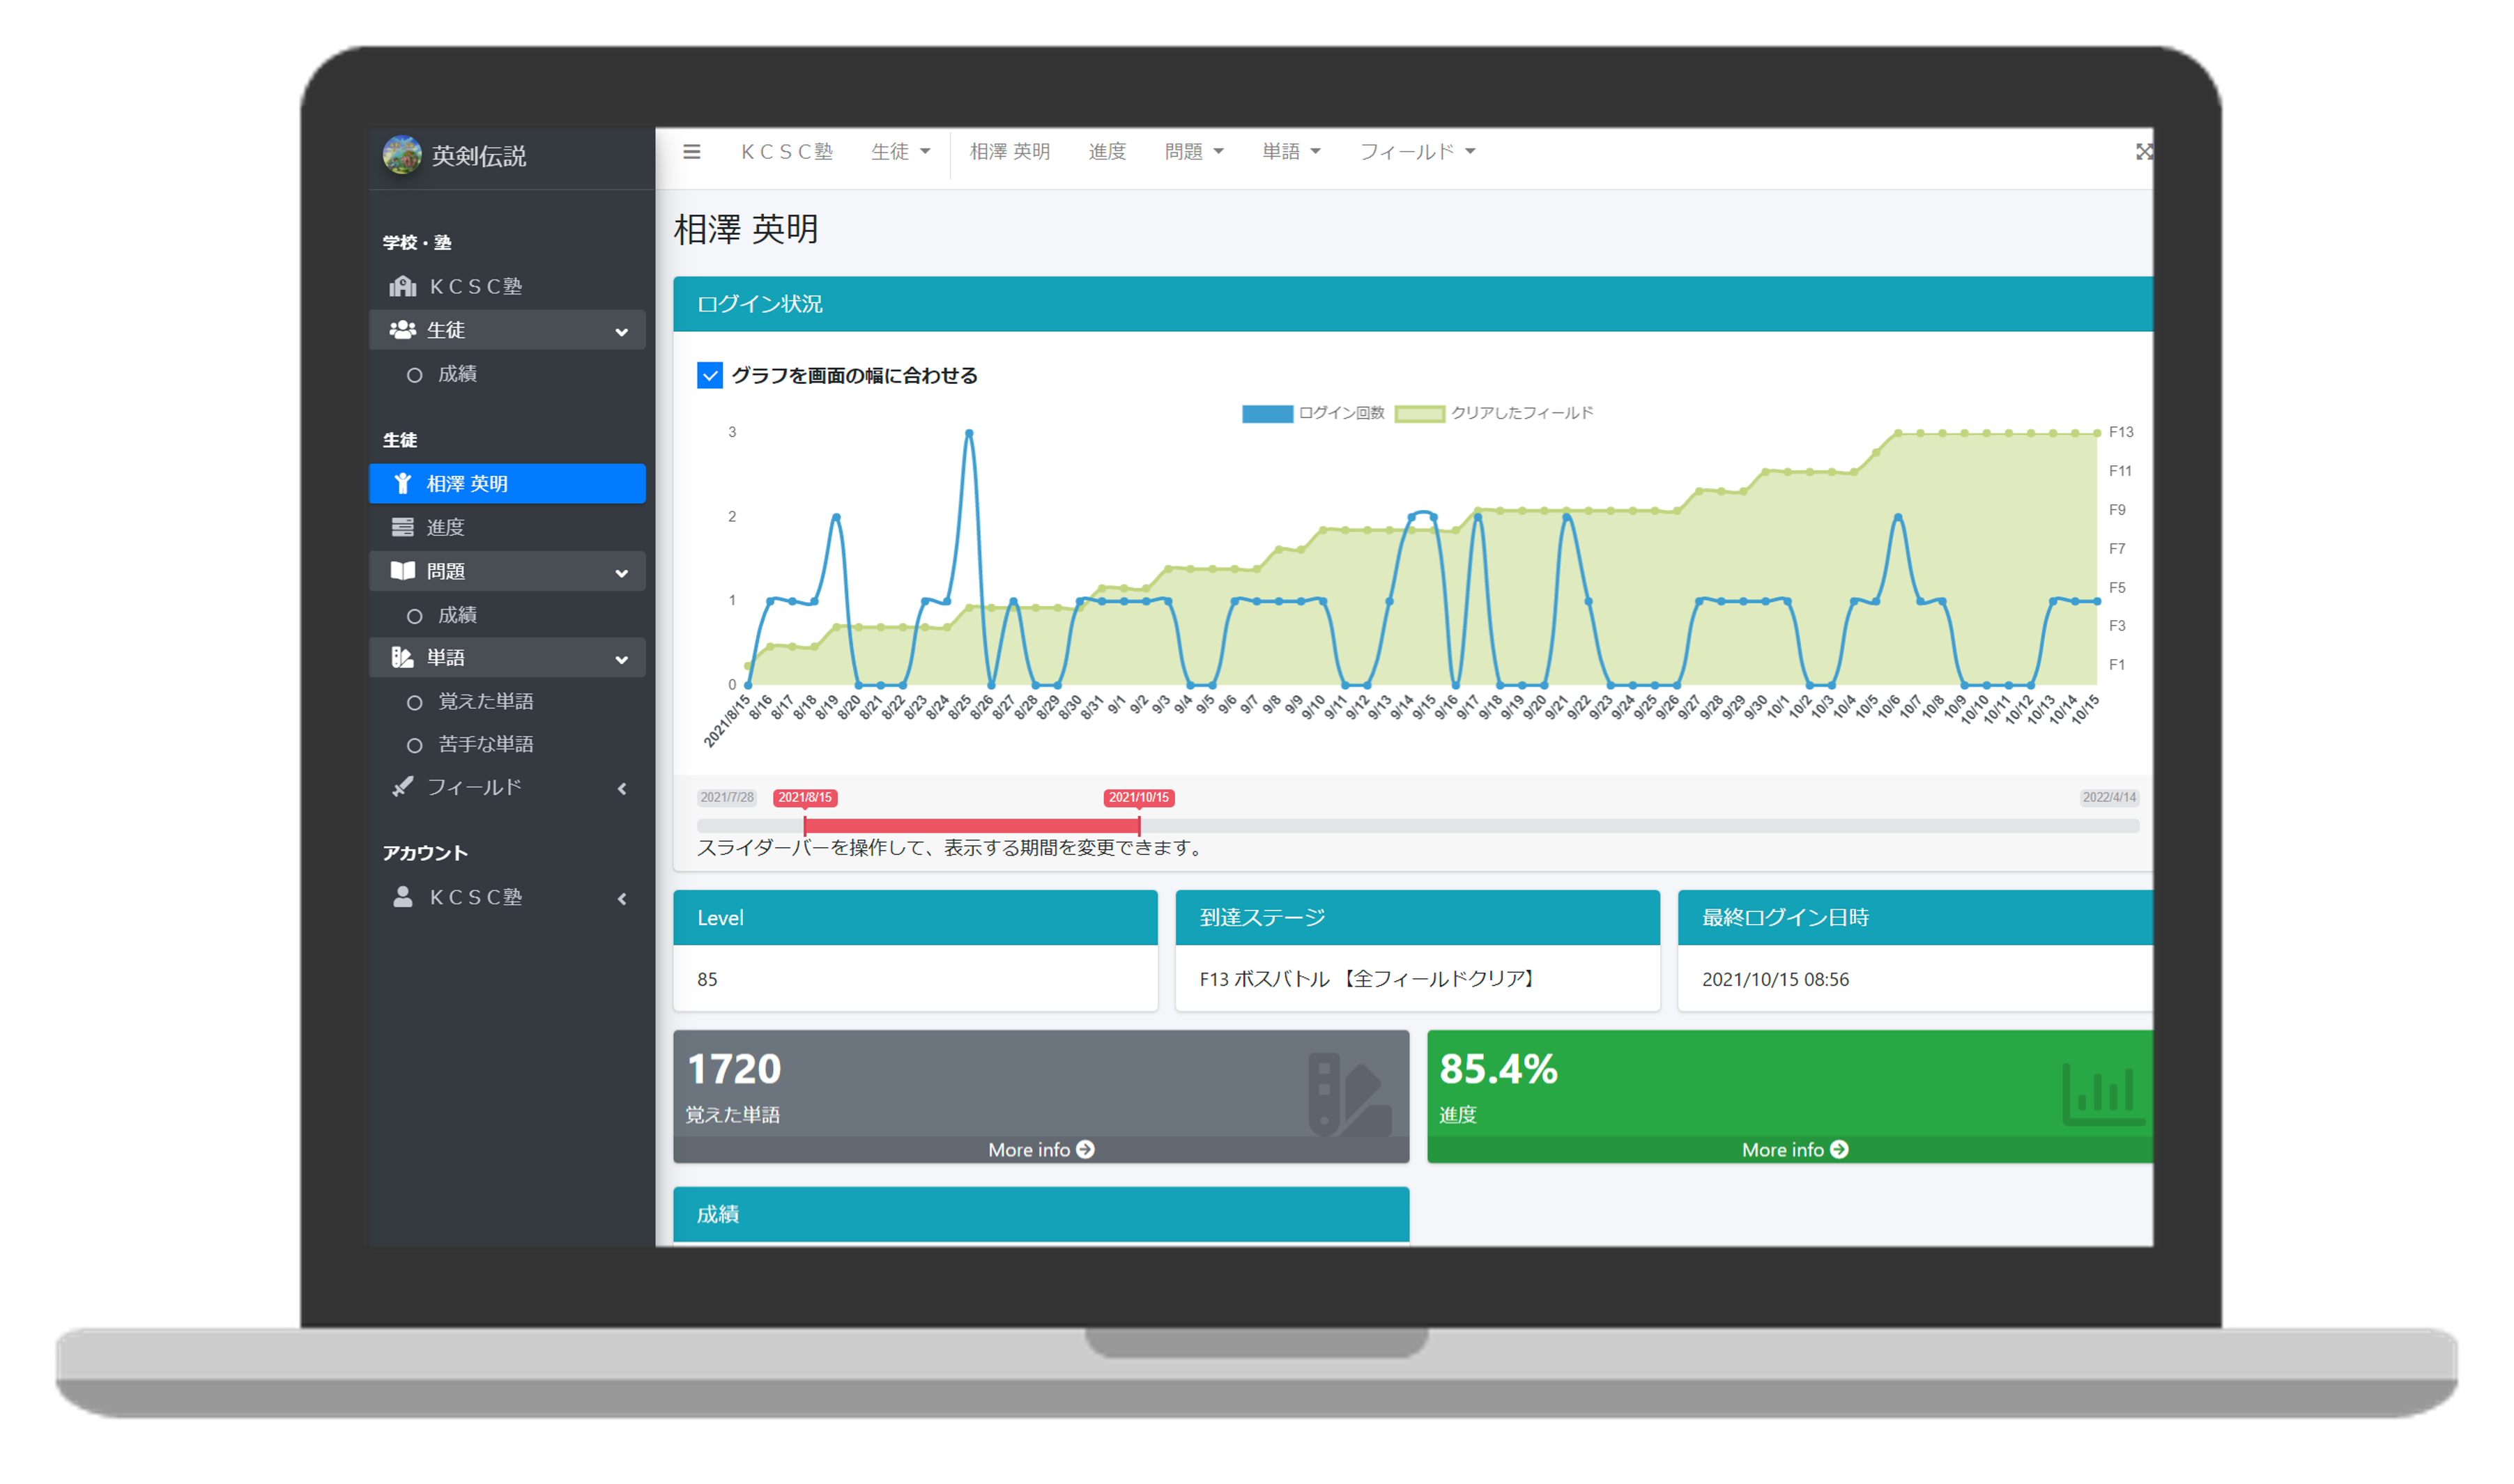Open 苦手な単語 in the sidebar
Viewport: 2514px width, 1484px height.
(507, 746)
